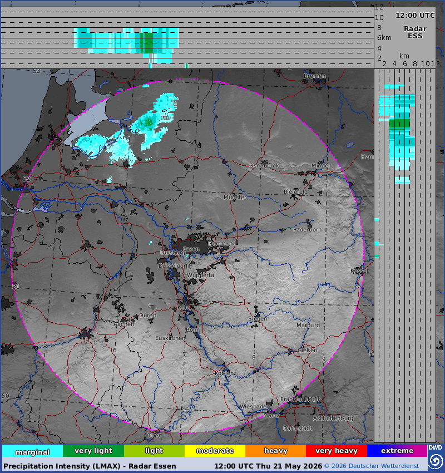The image size is (445, 473).
Task: Select the very light green legend swatch
Action: click(93, 451)
